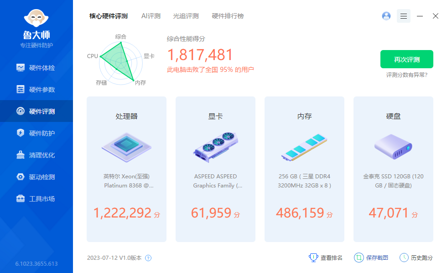
Task: Click the processor chip illustration
Action: point(127,147)
